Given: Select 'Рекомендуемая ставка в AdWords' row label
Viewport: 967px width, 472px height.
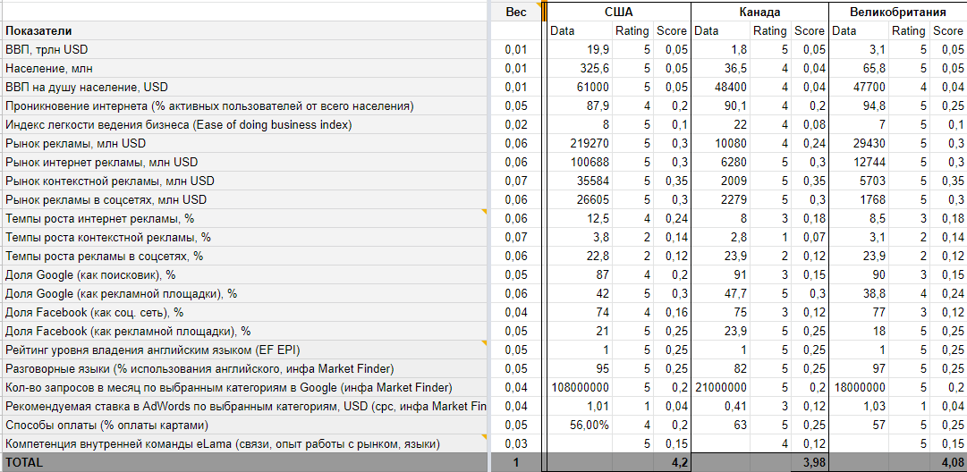Looking at the screenshot, I should pos(245,407).
